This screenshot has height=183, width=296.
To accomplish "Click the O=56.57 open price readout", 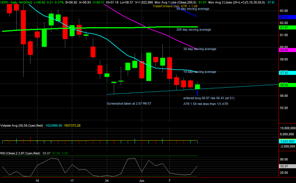I will point(98,2).
